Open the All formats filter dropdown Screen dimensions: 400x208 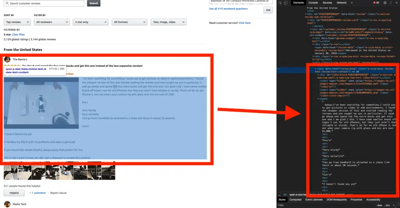(x=129, y=22)
